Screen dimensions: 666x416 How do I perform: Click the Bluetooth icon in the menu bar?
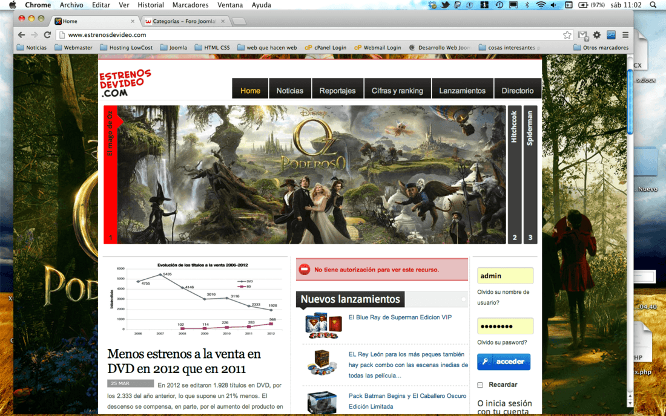click(527, 5)
